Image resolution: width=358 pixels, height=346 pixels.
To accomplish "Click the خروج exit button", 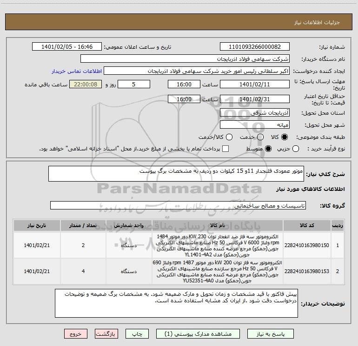I will 76,334.
